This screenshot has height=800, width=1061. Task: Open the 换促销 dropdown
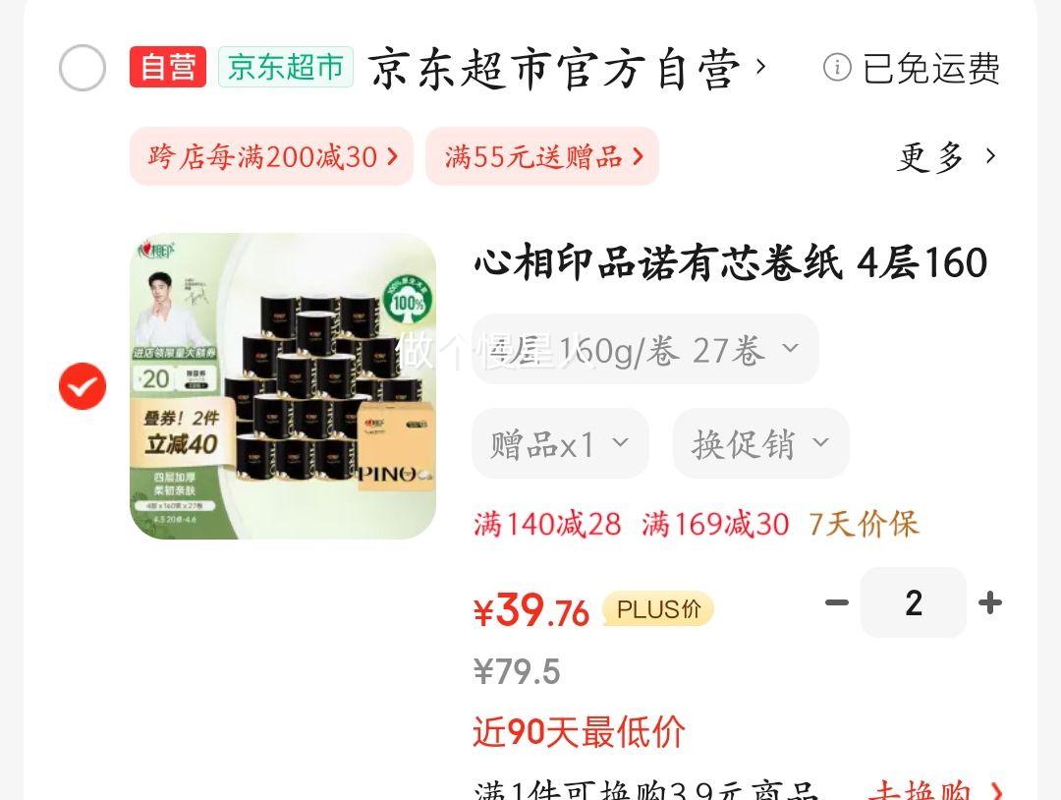pyautogui.click(x=760, y=443)
